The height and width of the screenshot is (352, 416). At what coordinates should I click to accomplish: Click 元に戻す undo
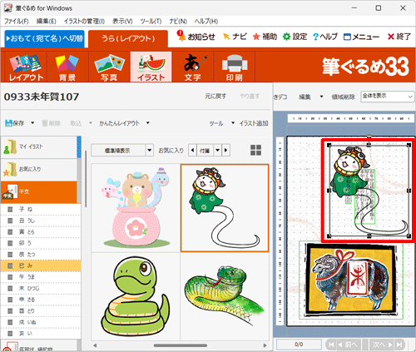pos(215,97)
